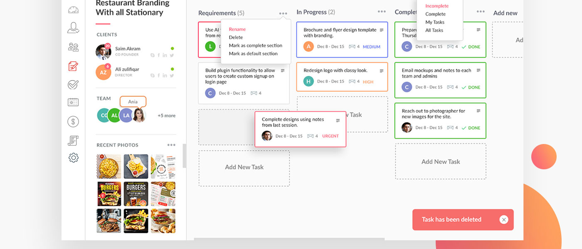Select Rename from the section menu
582x249 pixels.
tap(237, 29)
